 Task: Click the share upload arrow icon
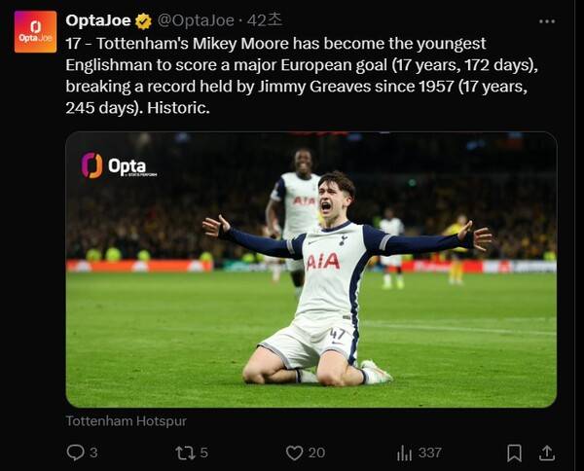click(x=547, y=453)
